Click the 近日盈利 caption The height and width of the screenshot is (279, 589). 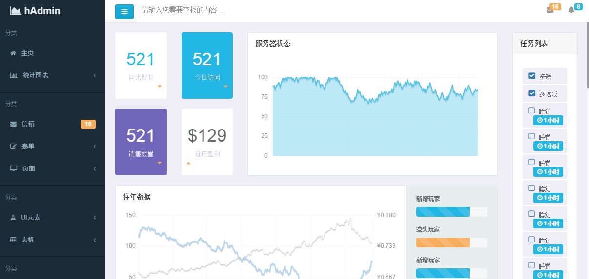click(207, 154)
